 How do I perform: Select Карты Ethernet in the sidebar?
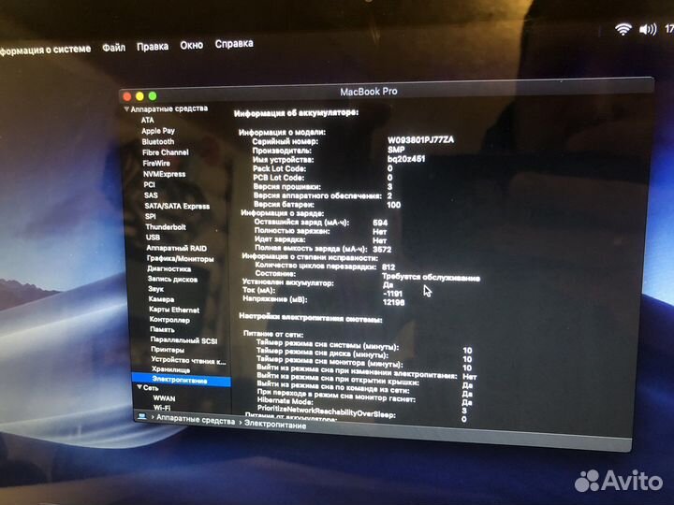pos(174,310)
